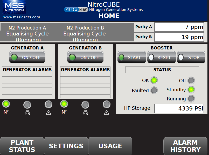The width and height of the screenshot is (209, 155).
Task: Click the Purity B label
Action: coord(144,37)
